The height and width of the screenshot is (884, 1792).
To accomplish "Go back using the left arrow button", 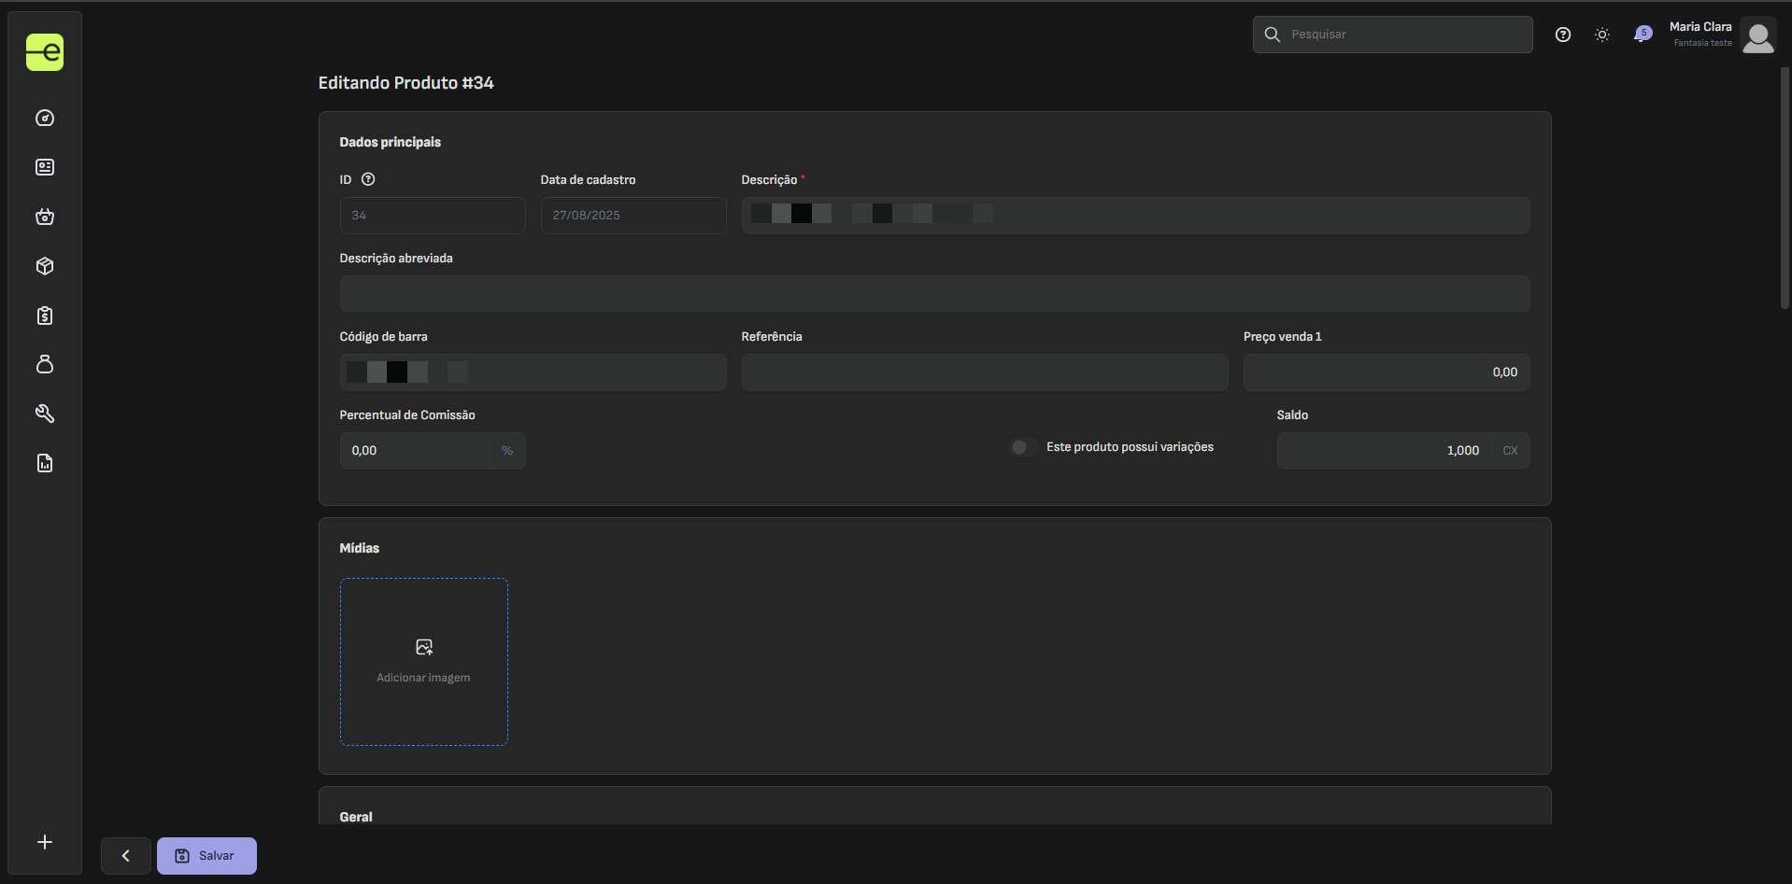I will click(126, 856).
